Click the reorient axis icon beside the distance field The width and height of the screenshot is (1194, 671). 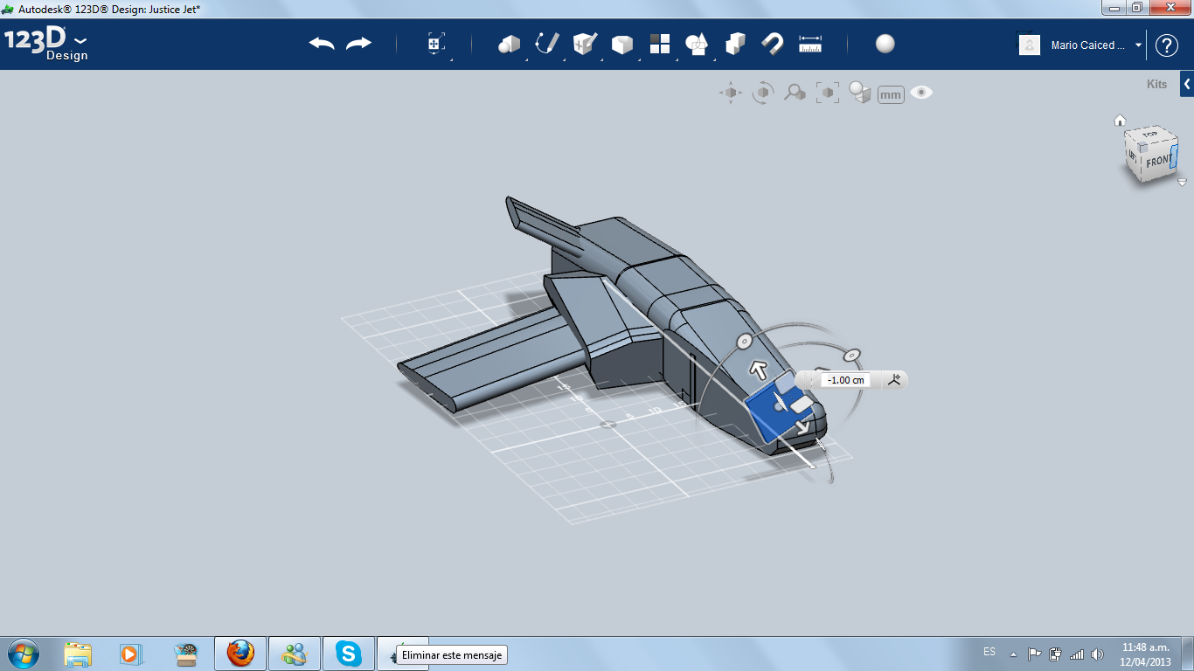tap(894, 379)
